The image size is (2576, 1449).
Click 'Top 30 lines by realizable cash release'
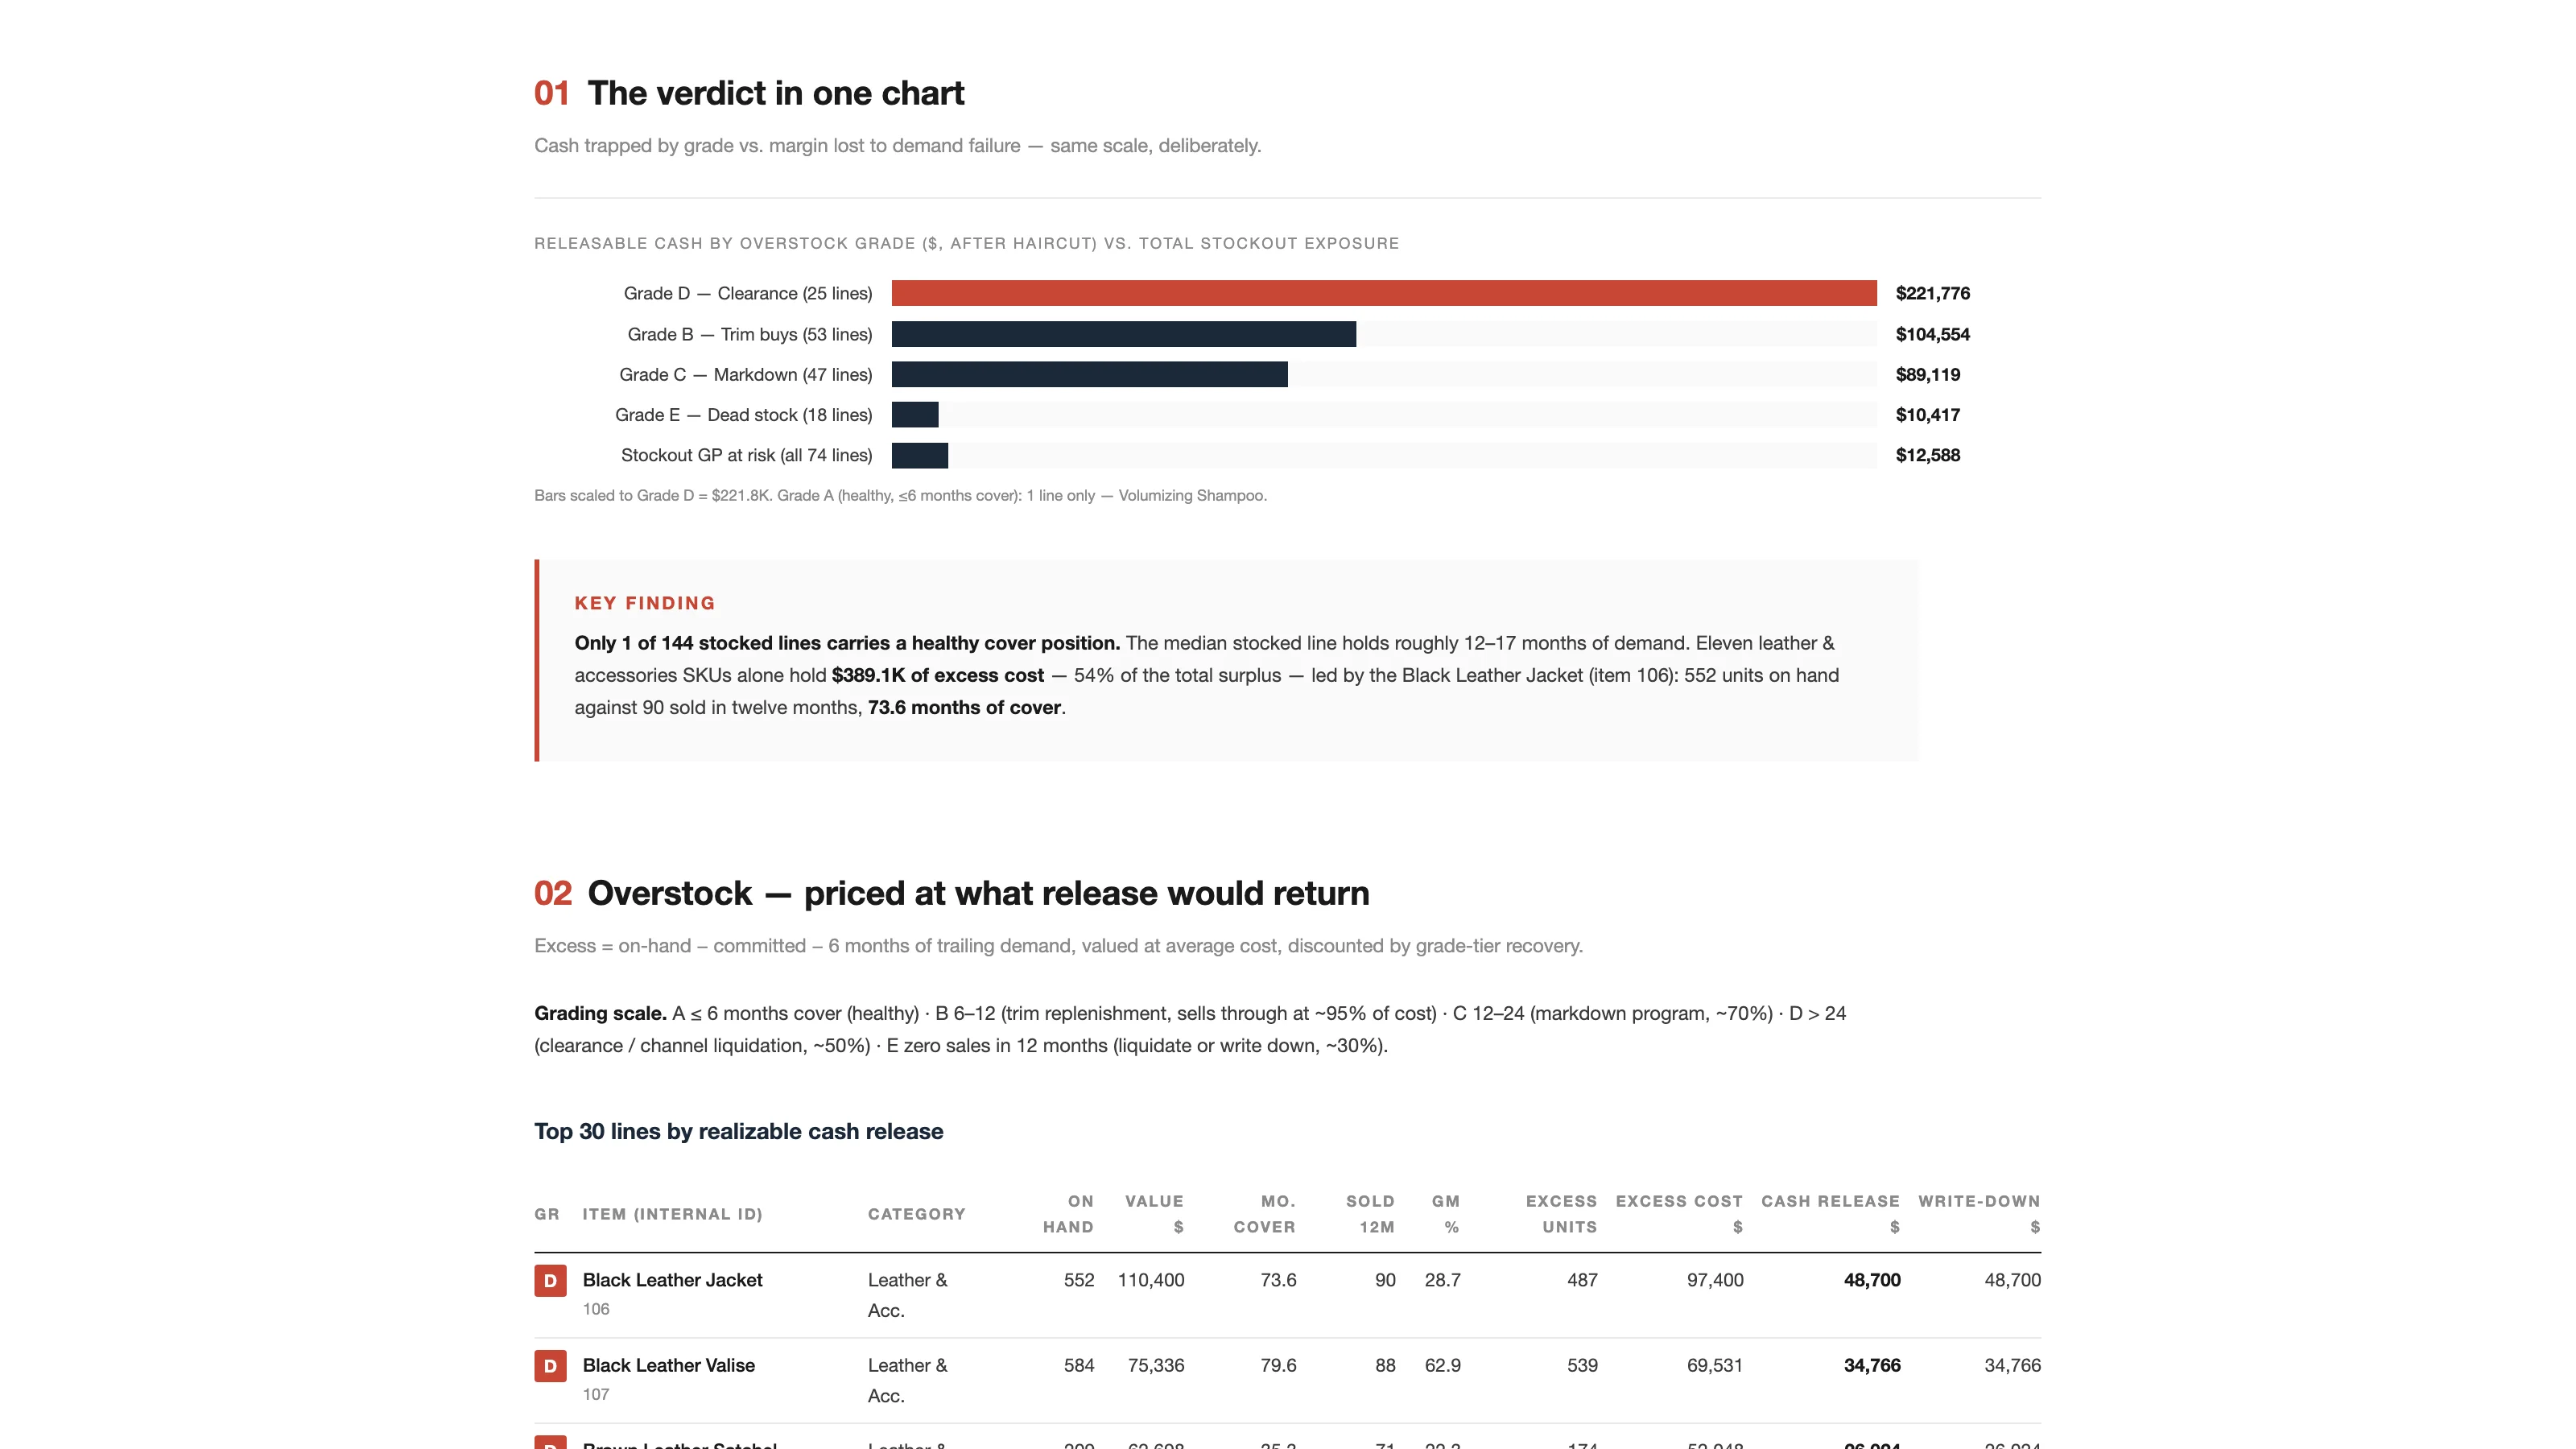click(739, 1131)
